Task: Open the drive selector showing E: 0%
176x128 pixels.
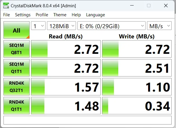Action: click(x=111, y=26)
